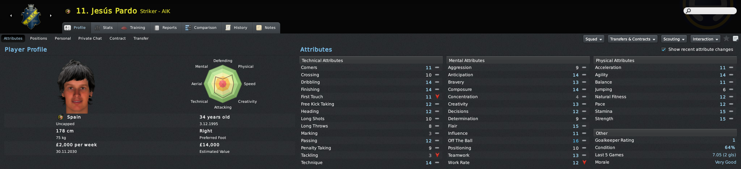Click the favourite star icon
Image resolution: width=741 pixels, height=169 pixels.
click(x=726, y=38)
